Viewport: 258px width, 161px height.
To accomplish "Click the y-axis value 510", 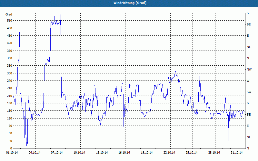I will coord(10,21).
